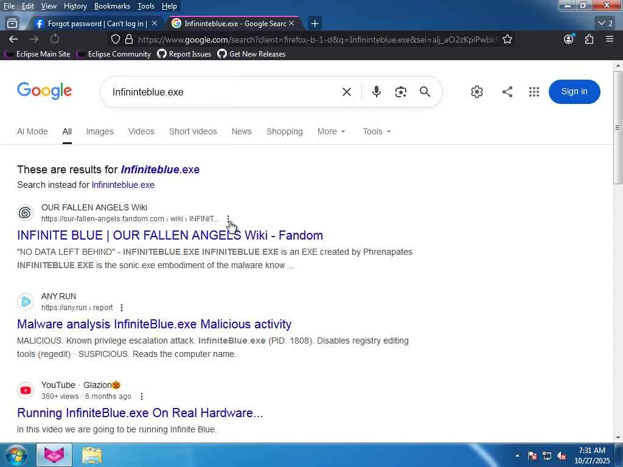Reload the page with the refresh icon
Screen dimensions: 623x467
54,39
